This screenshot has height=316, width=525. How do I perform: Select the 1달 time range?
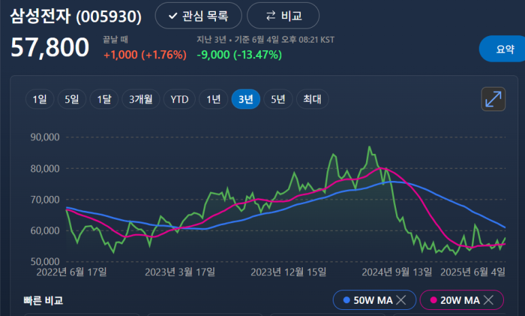(104, 99)
